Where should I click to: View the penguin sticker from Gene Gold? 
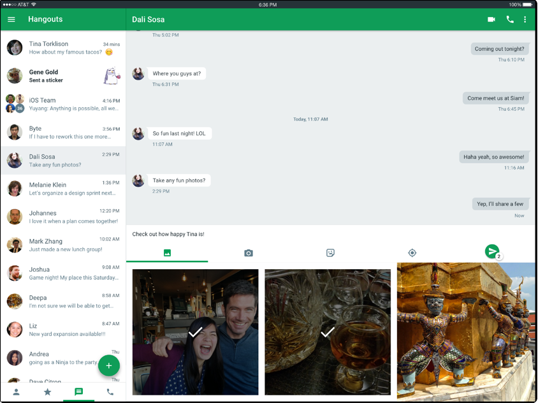click(112, 76)
